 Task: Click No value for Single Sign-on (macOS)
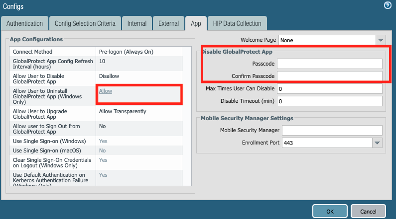(x=102, y=150)
